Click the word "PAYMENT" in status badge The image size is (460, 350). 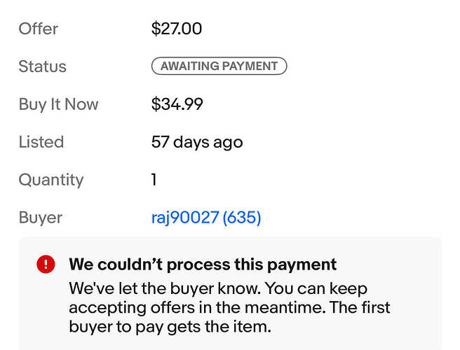point(250,66)
